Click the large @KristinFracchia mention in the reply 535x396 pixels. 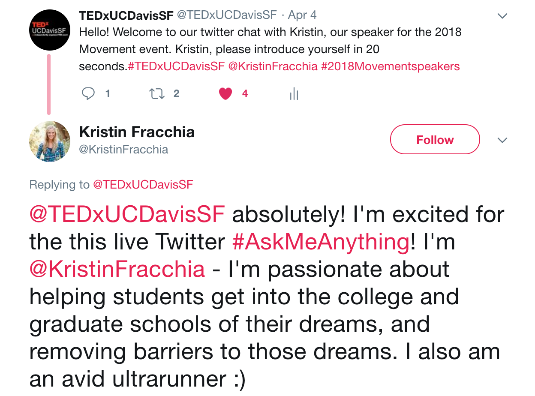tap(117, 270)
